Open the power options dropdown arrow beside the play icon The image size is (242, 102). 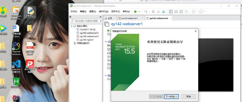139,12
